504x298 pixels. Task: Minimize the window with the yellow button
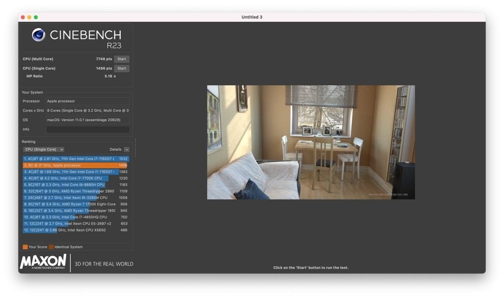29,17
